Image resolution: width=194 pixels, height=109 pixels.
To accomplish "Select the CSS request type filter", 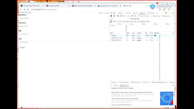I will (x=120, y=21).
